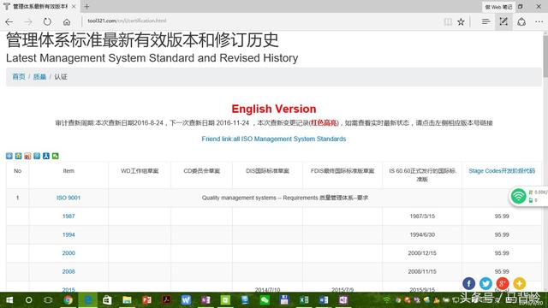This screenshot has height=308, width=548.
Task: Click the 95.99 code in the 1987 row
Action: click(502, 216)
